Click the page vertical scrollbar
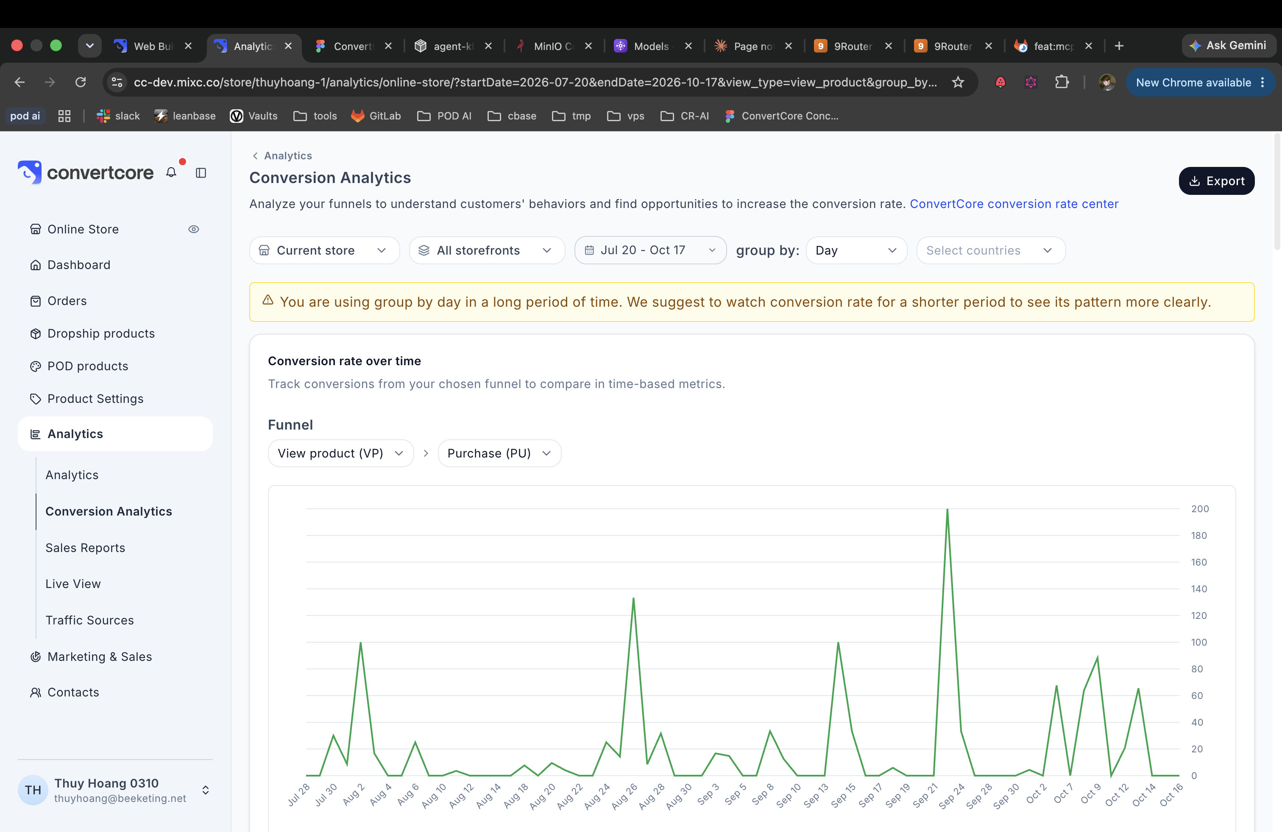This screenshot has height=832, width=1282. (1276, 192)
